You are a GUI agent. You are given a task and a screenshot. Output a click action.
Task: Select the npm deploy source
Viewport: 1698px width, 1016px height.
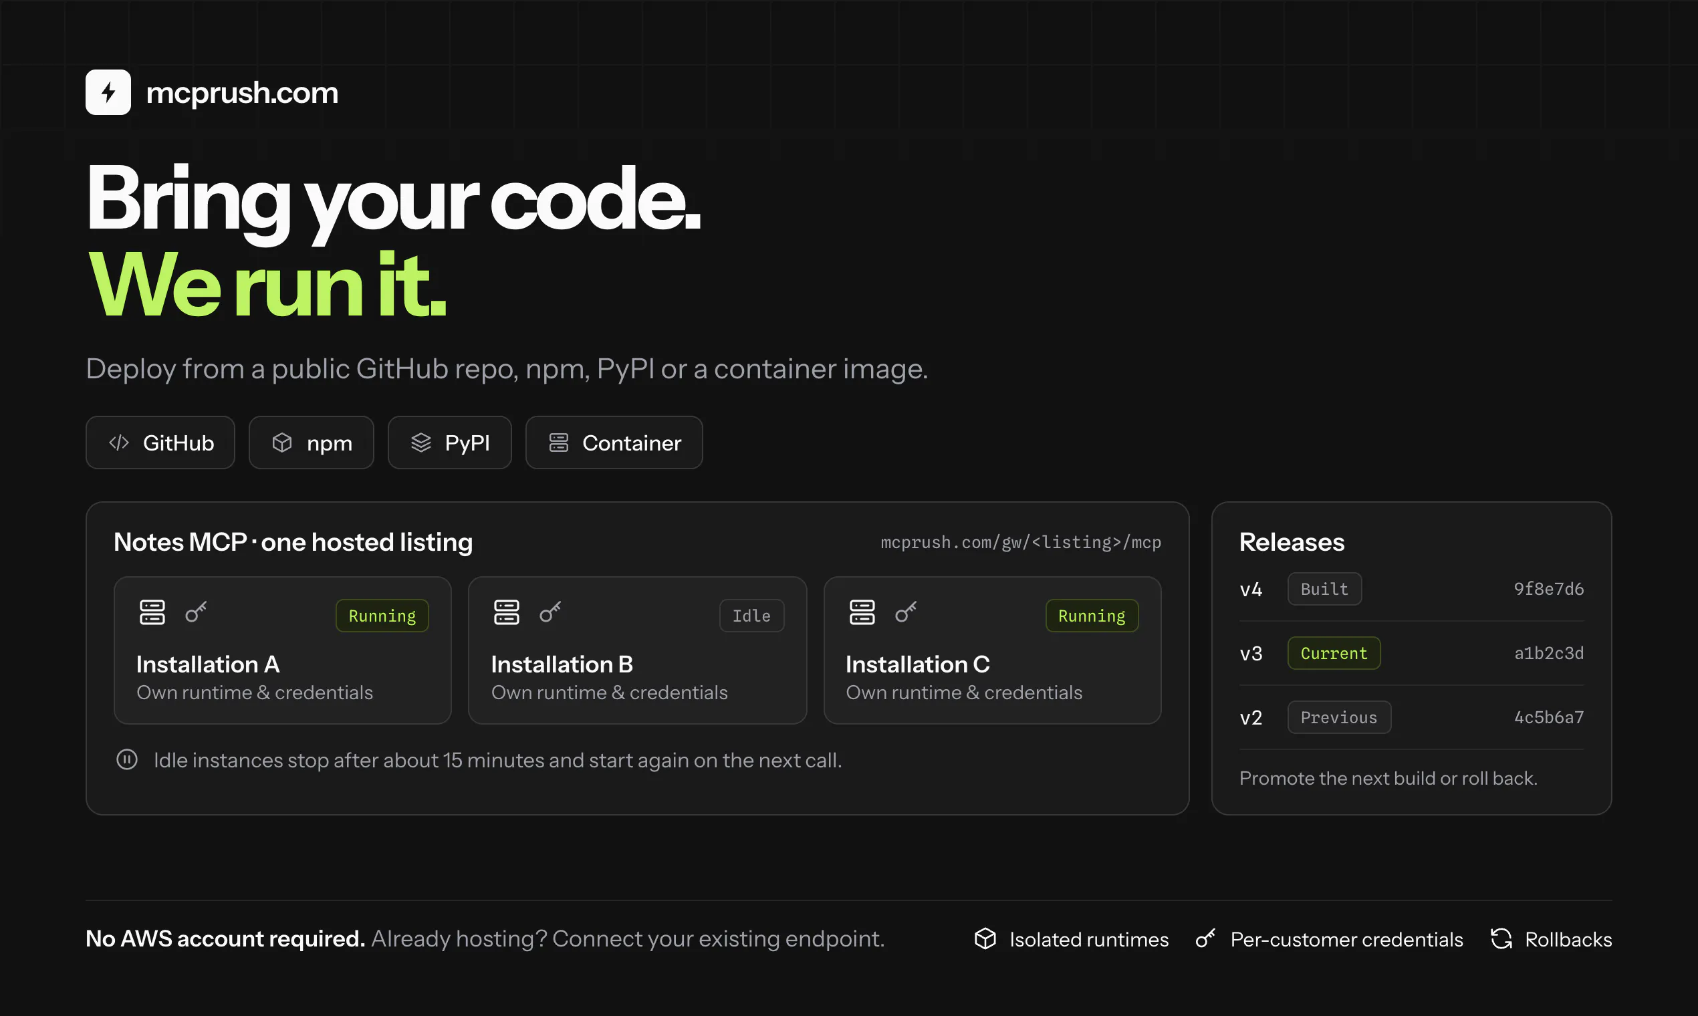[x=312, y=443]
